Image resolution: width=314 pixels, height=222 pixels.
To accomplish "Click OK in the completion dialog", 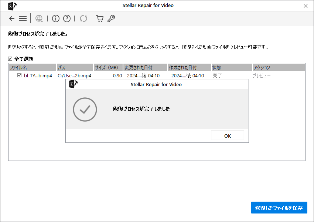I will (228, 136).
